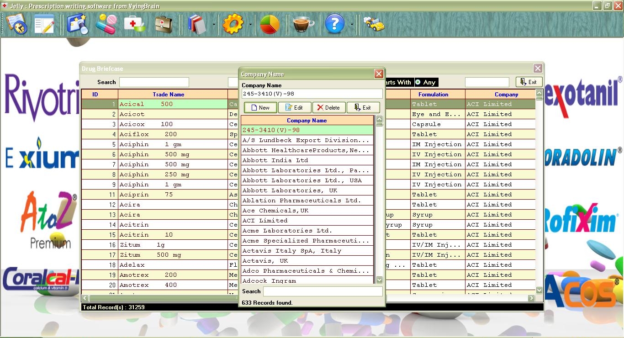Select Acme Laboratories Ltd. row

click(x=307, y=231)
